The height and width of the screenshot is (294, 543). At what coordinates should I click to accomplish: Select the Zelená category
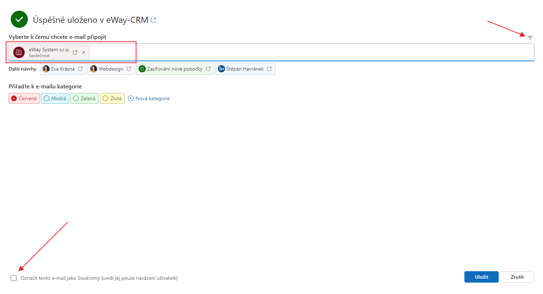[84, 98]
